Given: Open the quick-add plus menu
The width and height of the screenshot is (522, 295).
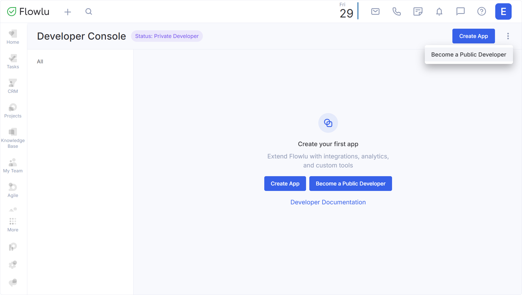Looking at the screenshot, I should tap(68, 12).
